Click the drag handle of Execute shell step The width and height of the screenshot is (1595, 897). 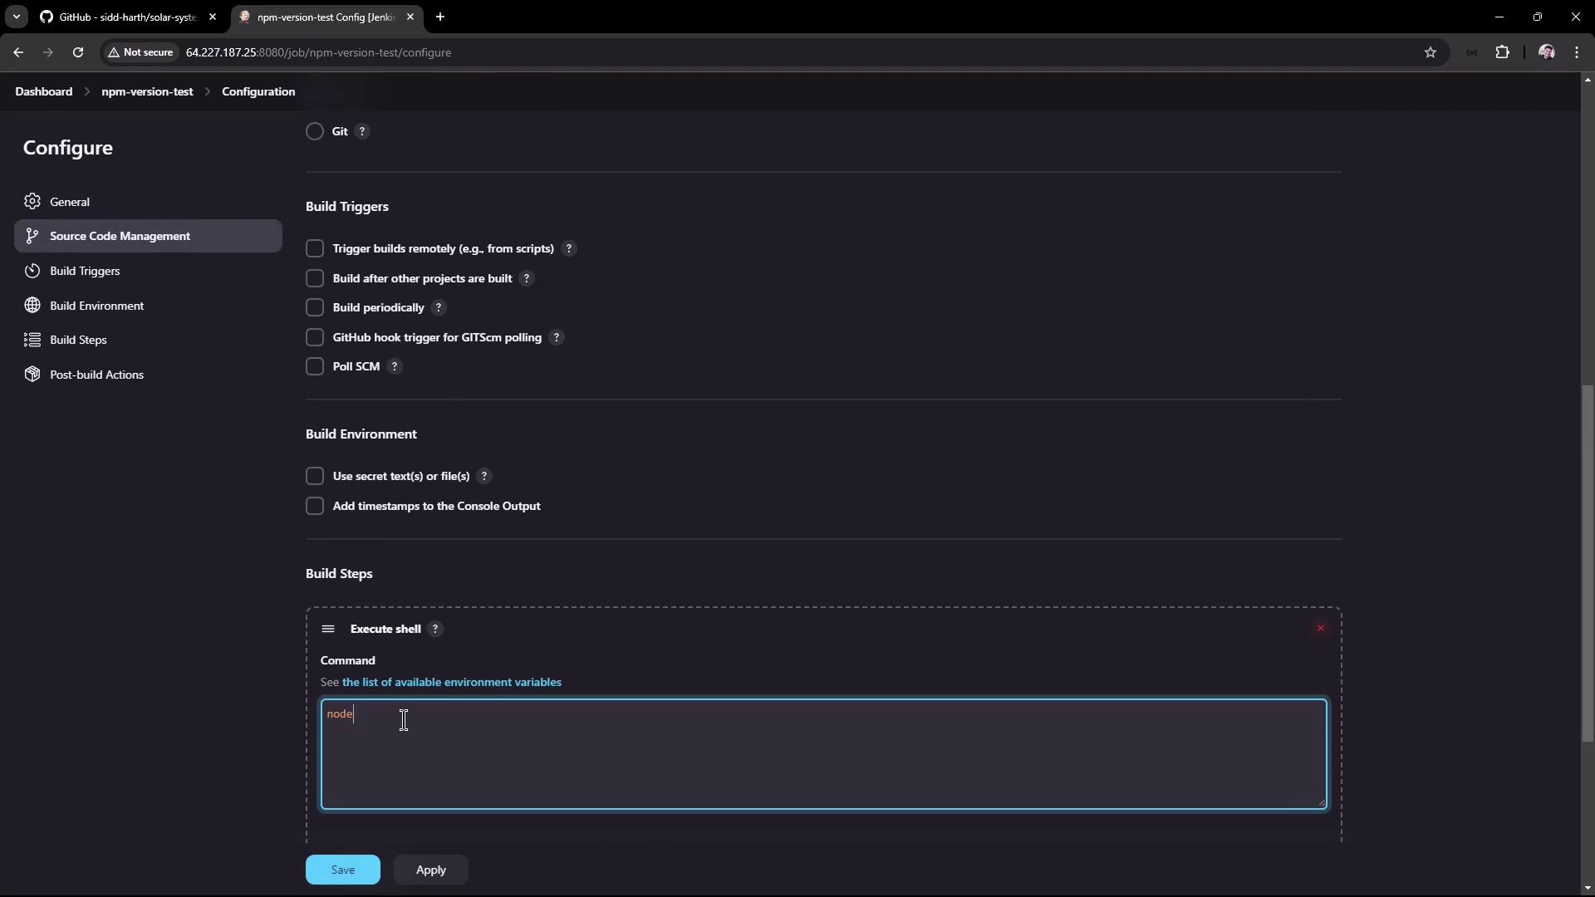(328, 629)
